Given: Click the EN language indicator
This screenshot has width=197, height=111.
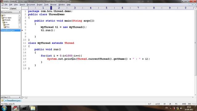Looking at the screenshot, I should 167,108.
